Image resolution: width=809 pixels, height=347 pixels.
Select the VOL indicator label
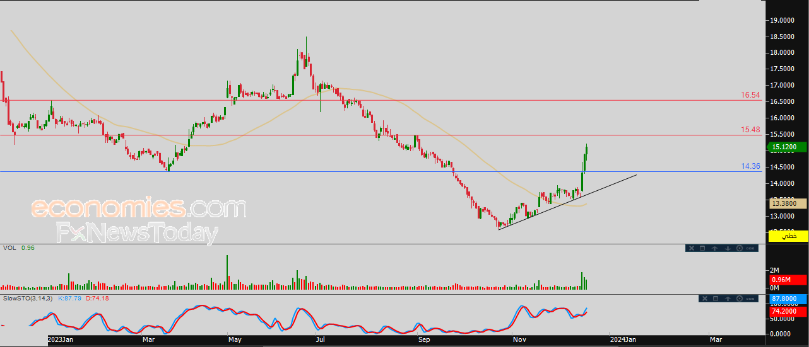point(9,248)
